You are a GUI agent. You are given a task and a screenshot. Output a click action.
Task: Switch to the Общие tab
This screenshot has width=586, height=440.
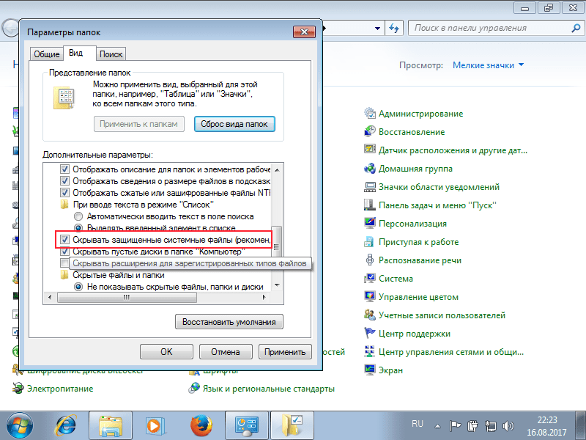[46, 54]
